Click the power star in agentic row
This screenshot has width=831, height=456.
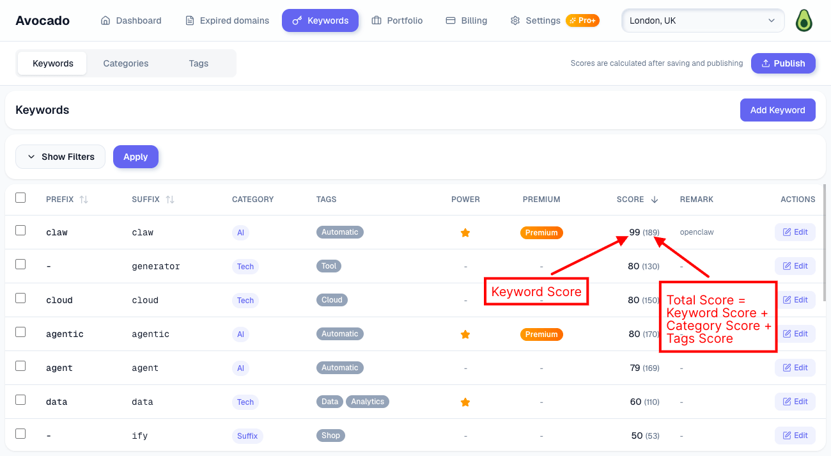pyautogui.click(x=465, y=334)
